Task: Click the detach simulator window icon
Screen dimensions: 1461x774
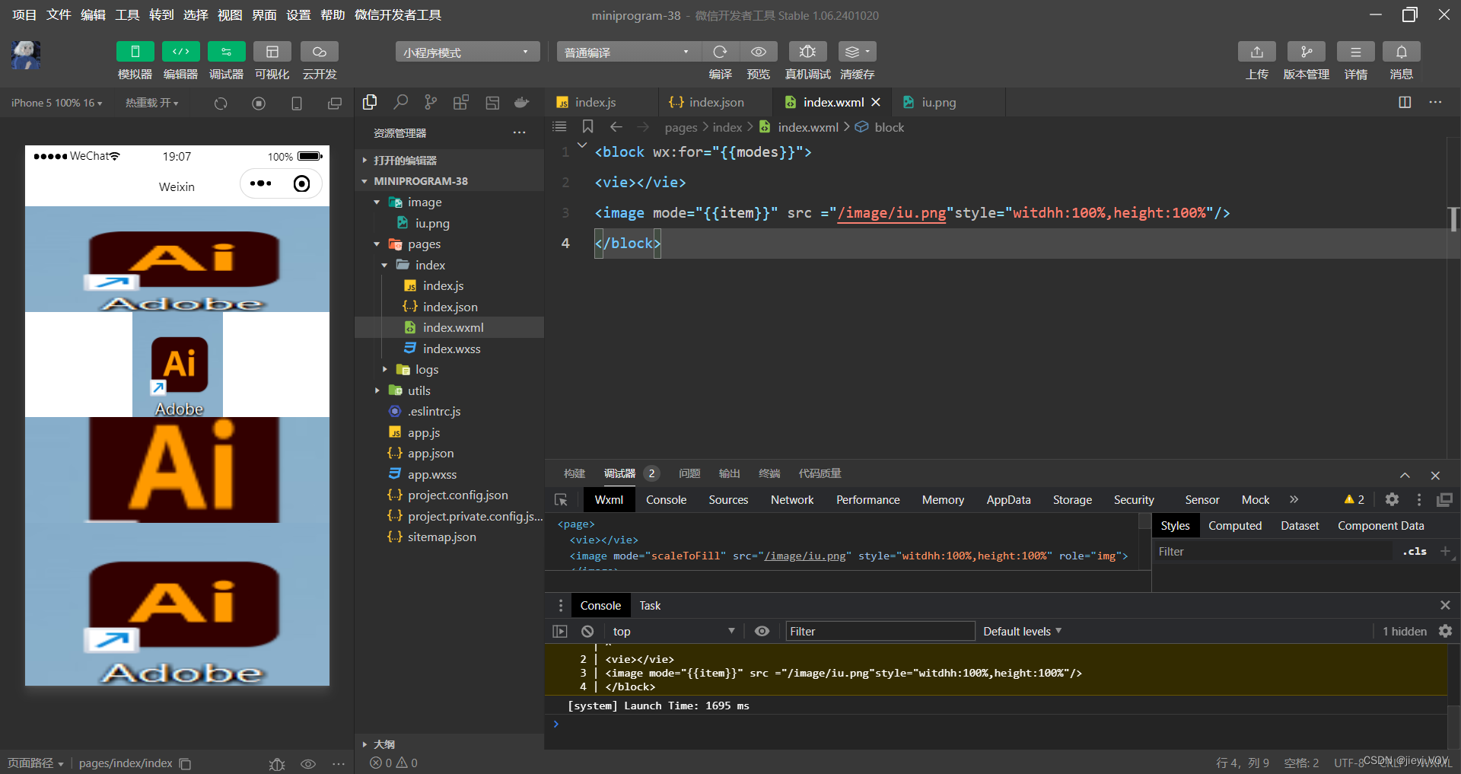Action: point(335,104)
